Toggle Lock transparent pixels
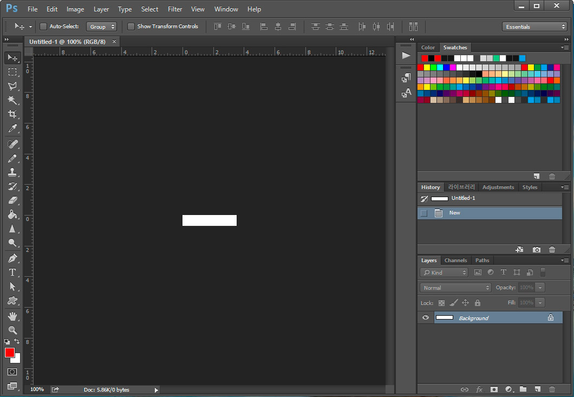This screenshot has height=397, width=574. [x=441, y=303]
